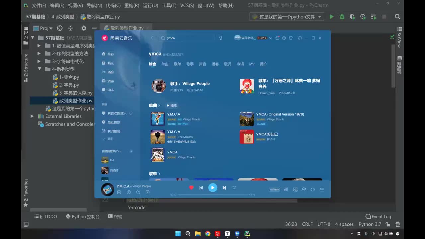The width and height of the screenshot is (425, 239).
Task: Open Windows Start menu on taskbar
Action: coord(178,234)
